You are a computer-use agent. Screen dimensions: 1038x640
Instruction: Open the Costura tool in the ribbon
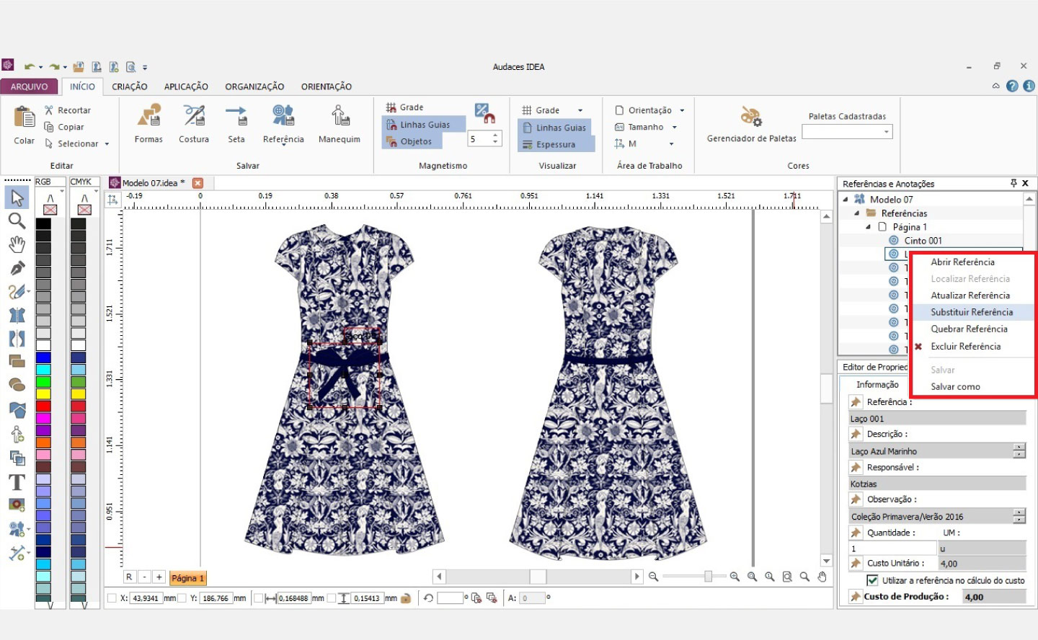click(x=194, y=123)
